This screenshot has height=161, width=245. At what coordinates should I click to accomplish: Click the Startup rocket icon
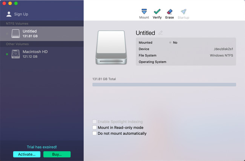coord(184,12)
